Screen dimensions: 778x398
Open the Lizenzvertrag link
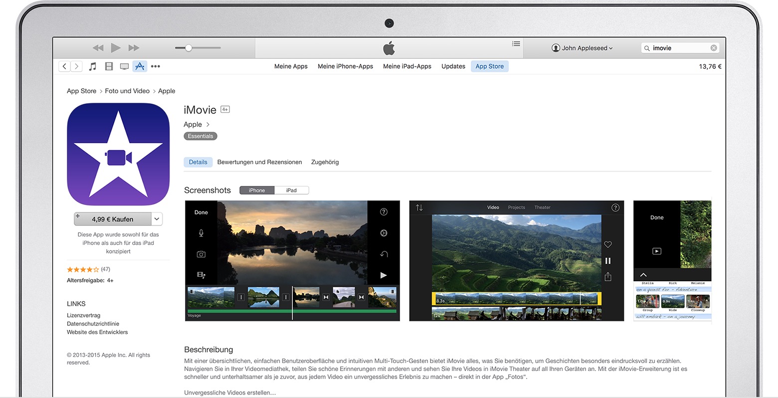point(83,315)
